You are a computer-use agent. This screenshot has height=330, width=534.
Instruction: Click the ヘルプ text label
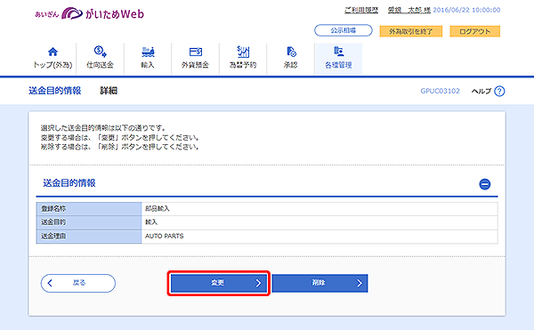[x=481, y=92]
